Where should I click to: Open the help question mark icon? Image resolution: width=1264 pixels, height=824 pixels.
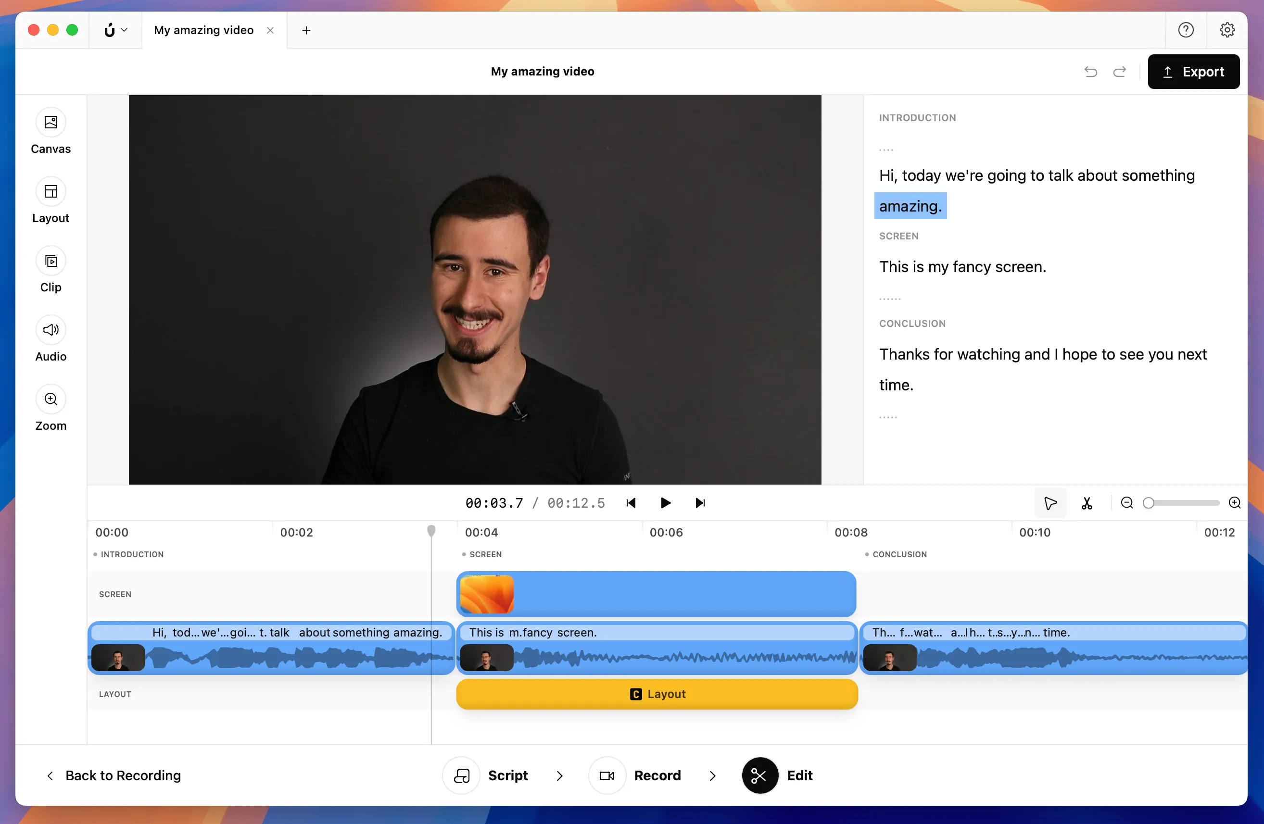(1186, 30)
